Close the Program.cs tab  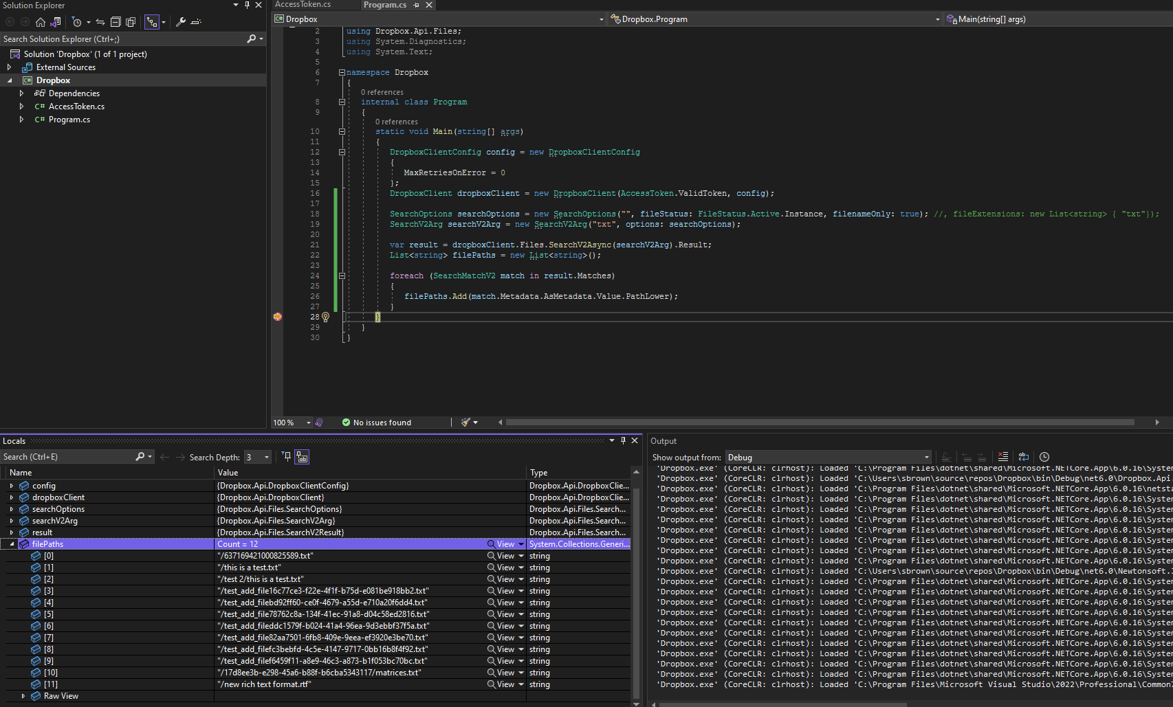(429, 5)
